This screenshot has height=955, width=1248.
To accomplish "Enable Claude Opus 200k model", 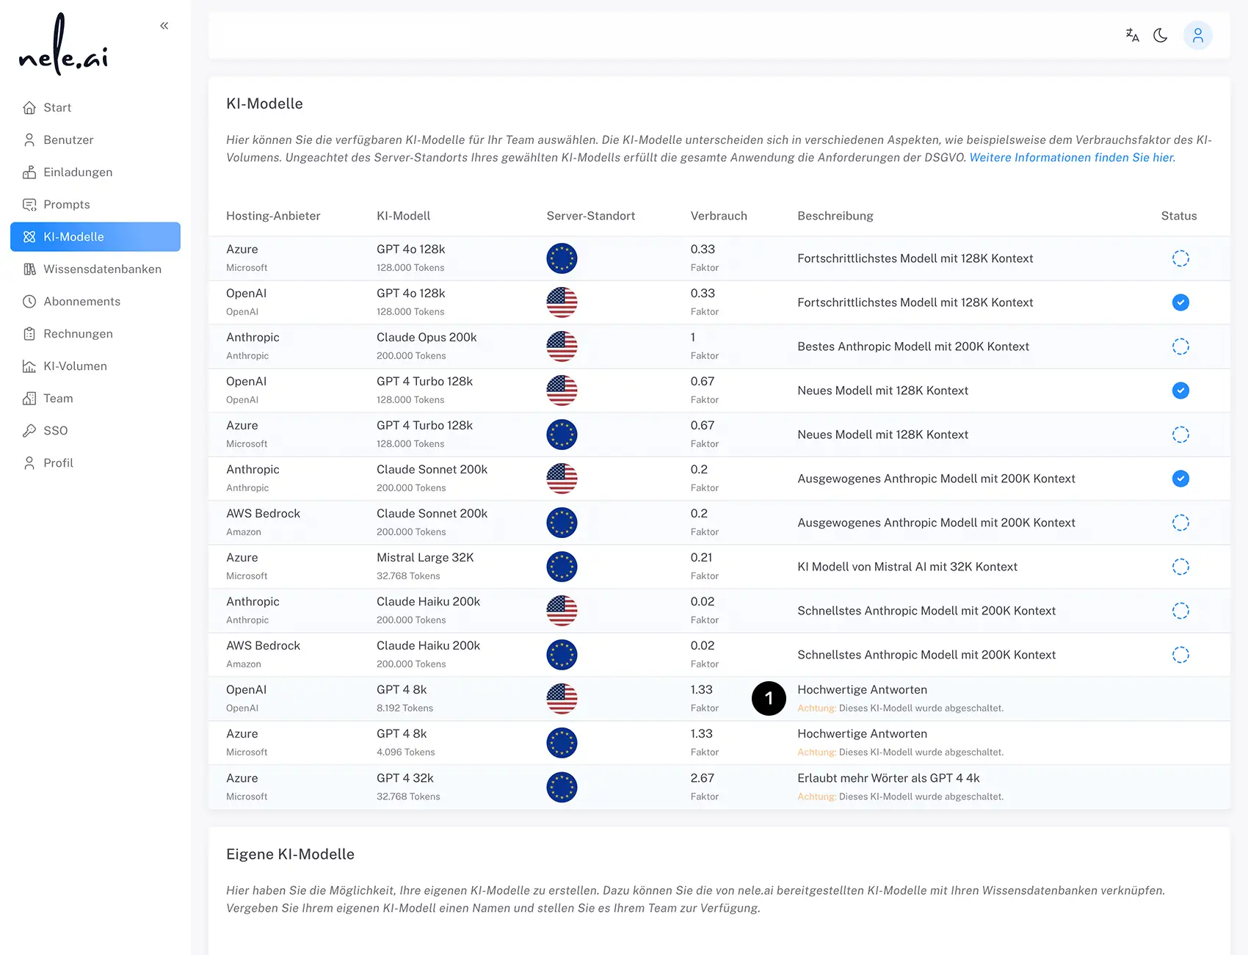I will (x=1180, y=346).
